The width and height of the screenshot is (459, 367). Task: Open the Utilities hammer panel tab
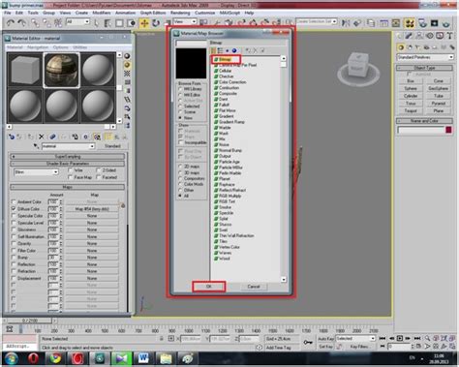(449, 36)
